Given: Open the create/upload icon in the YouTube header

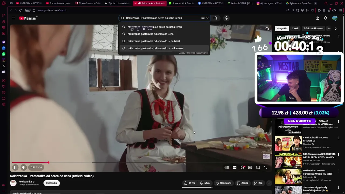Looking at the screenshot, I should (x=318, y=18).
